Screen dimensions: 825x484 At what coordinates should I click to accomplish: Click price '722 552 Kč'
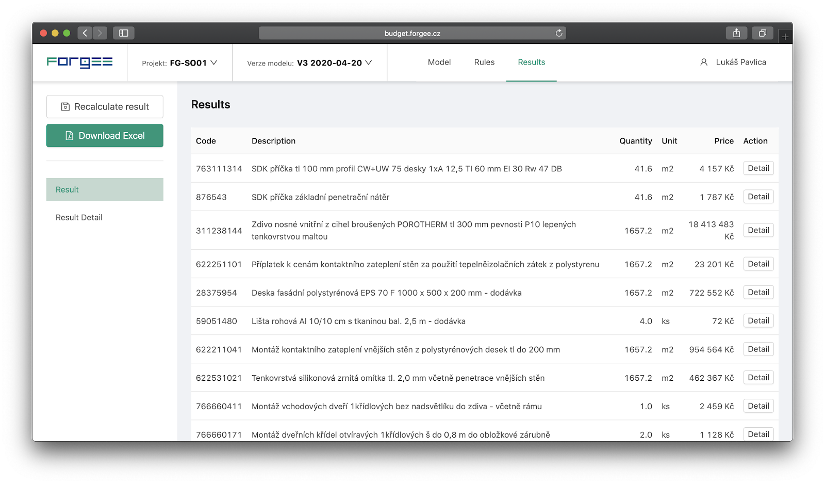point(712,293)
